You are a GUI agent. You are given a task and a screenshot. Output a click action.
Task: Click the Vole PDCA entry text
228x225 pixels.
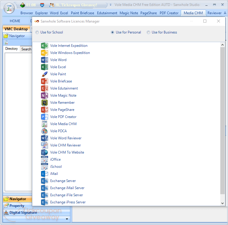(x=58, y=131)
